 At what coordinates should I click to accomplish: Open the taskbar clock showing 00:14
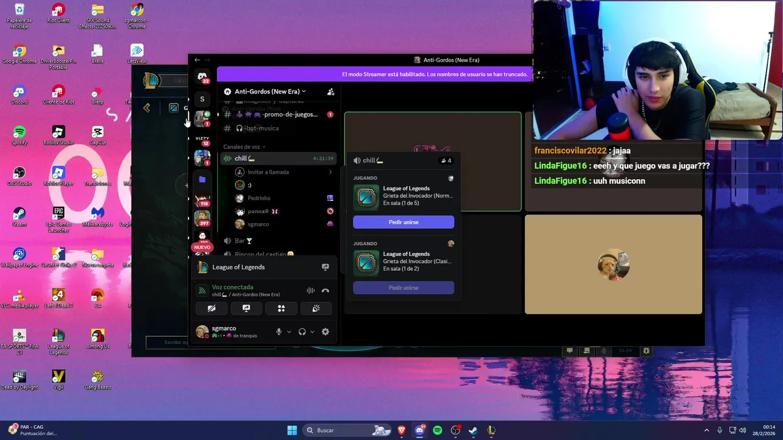click(765, 430)
